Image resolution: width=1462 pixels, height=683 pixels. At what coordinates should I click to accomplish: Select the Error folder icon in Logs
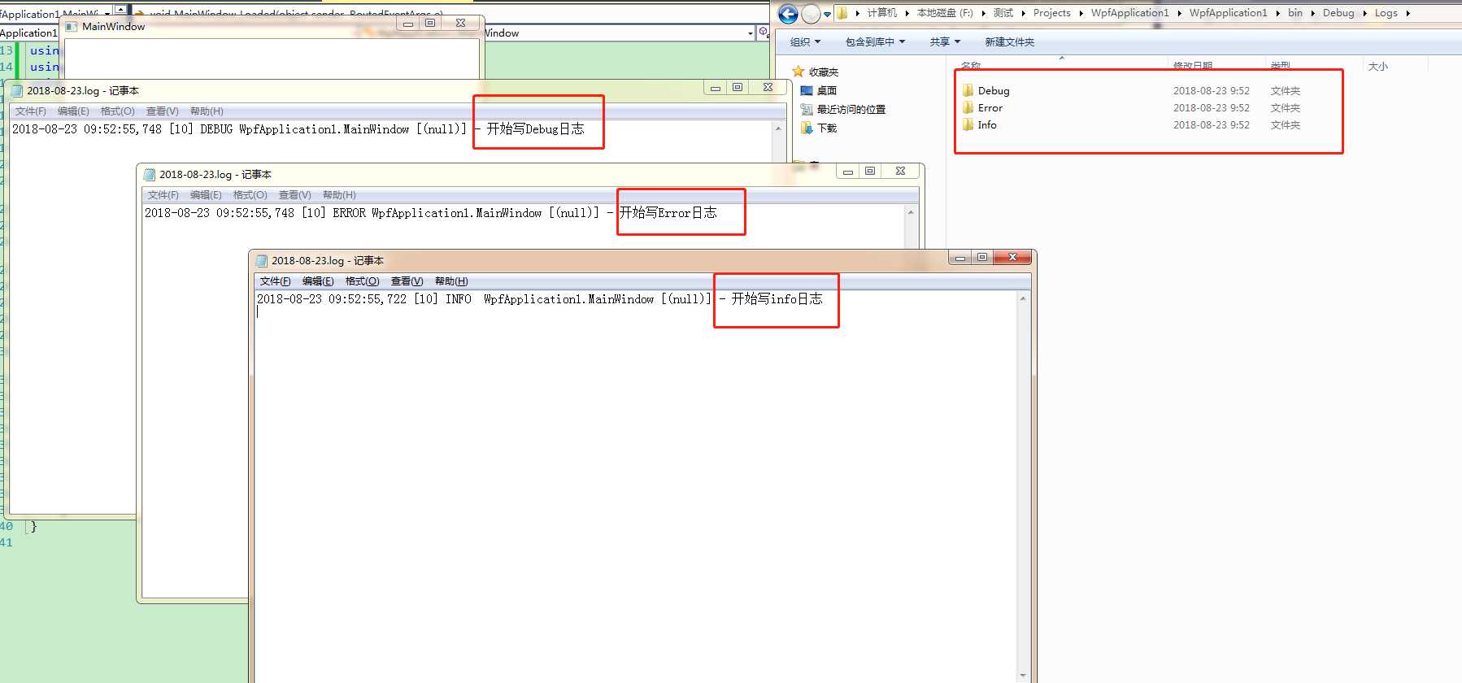pyautogui.click(x=968, y=107)
